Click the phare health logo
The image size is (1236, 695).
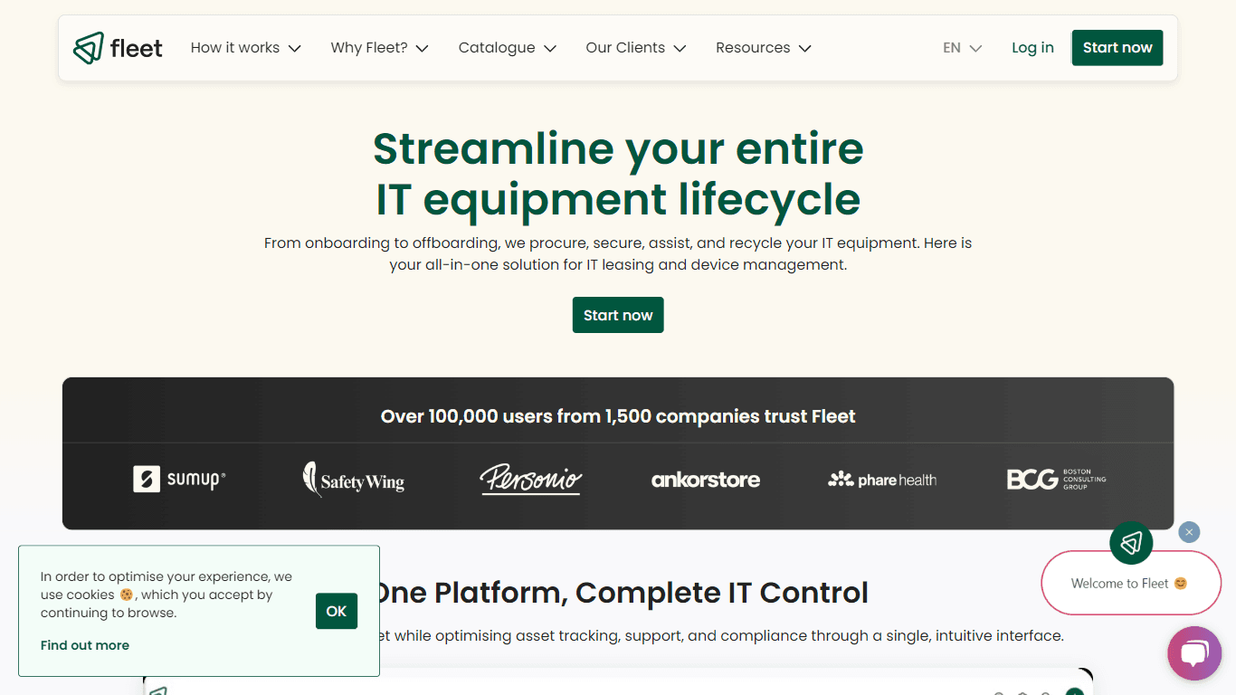[882, 480]
